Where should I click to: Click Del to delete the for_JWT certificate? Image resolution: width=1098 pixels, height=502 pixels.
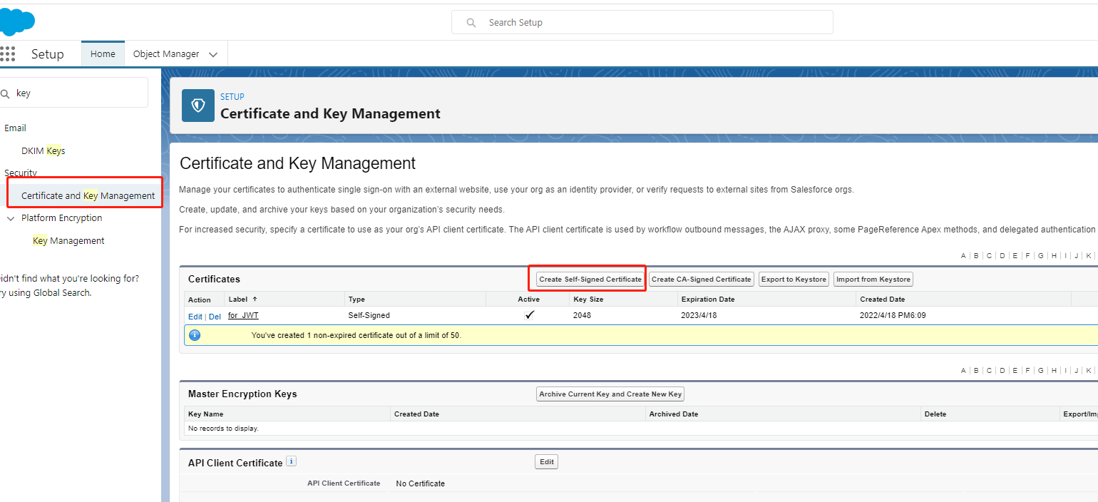[x=215, y=316]
